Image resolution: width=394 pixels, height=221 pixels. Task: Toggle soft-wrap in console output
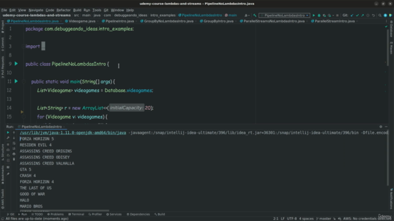pyautogui.click(x=14, y=143)
